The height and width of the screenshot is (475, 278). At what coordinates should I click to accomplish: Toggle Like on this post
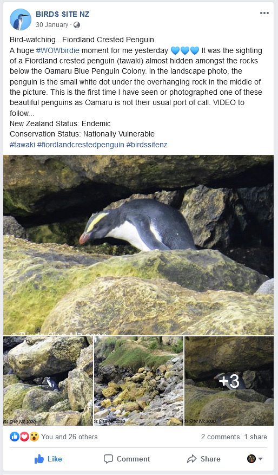[x=48, y=459]
